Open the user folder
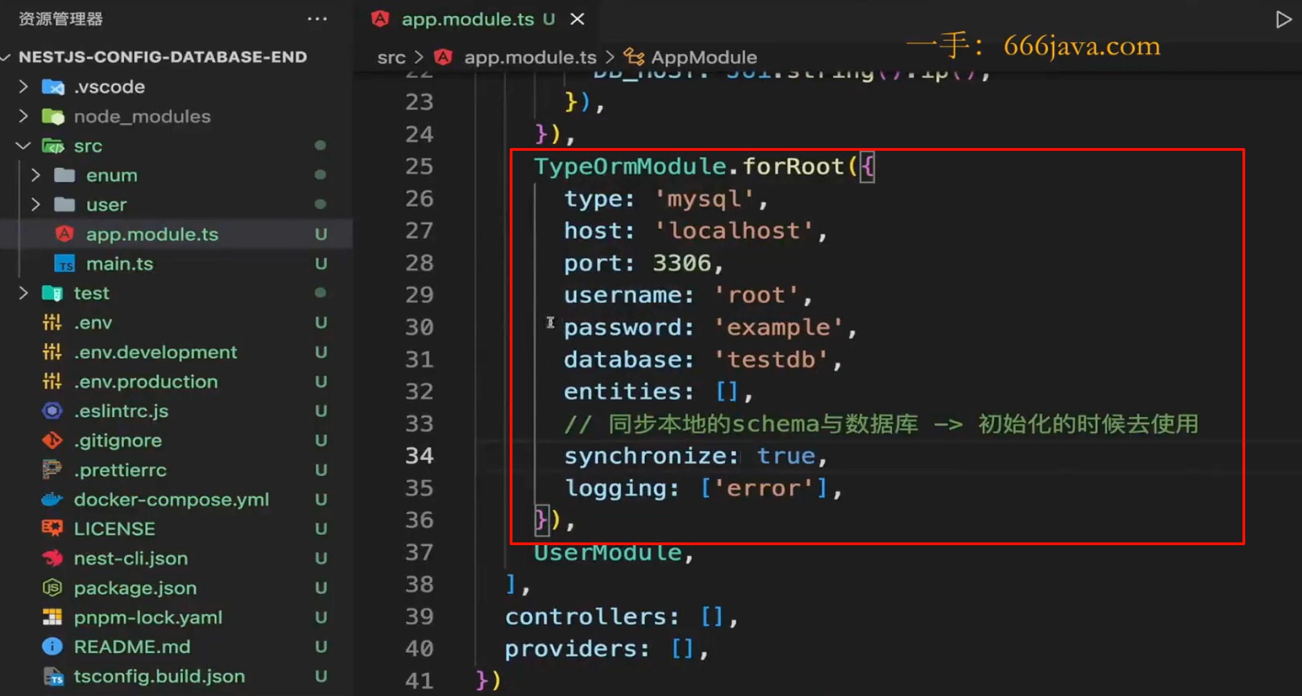This screenshot has width=1302, height=696. point(107,205)
